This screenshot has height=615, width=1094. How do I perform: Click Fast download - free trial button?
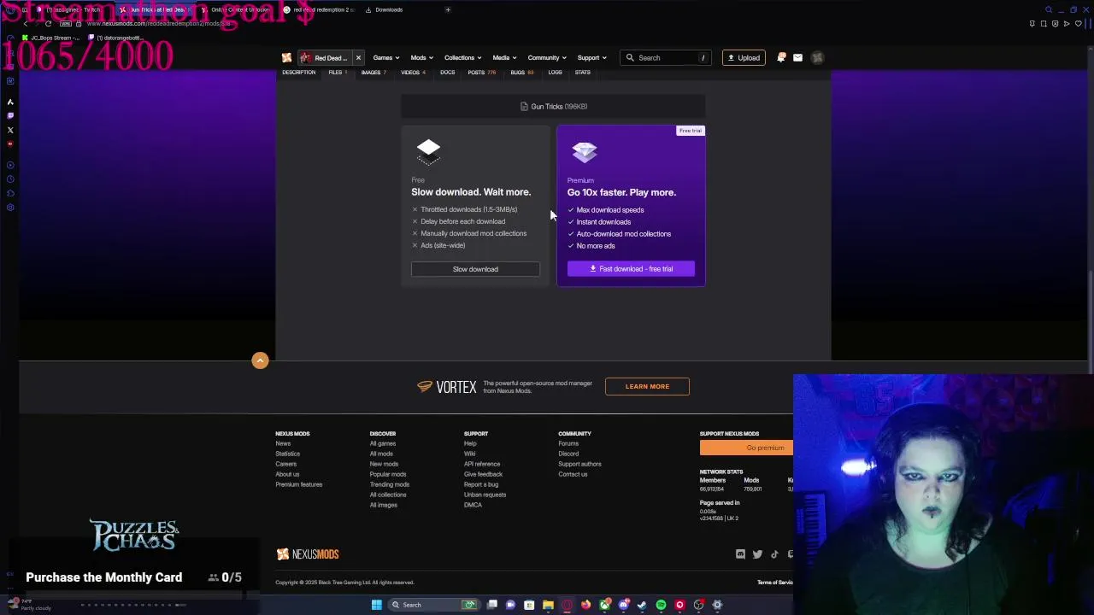631,269
